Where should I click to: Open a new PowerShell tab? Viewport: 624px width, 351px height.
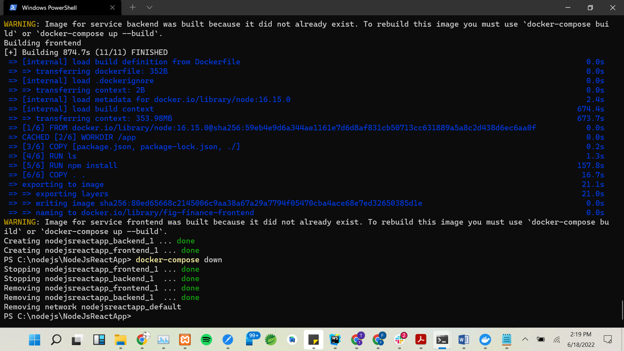point(132,7)
